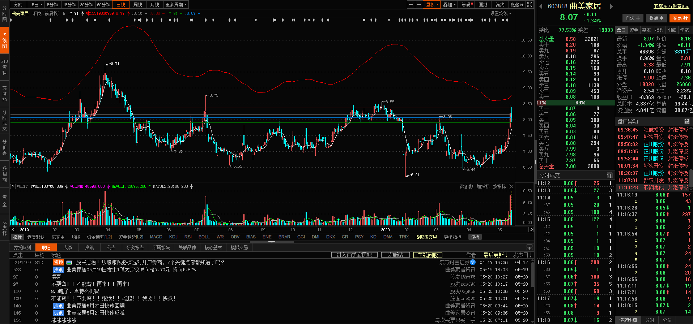The image size is (693, 324).
Task: Open the 交易 trade button
Action: tap(680, 18)
